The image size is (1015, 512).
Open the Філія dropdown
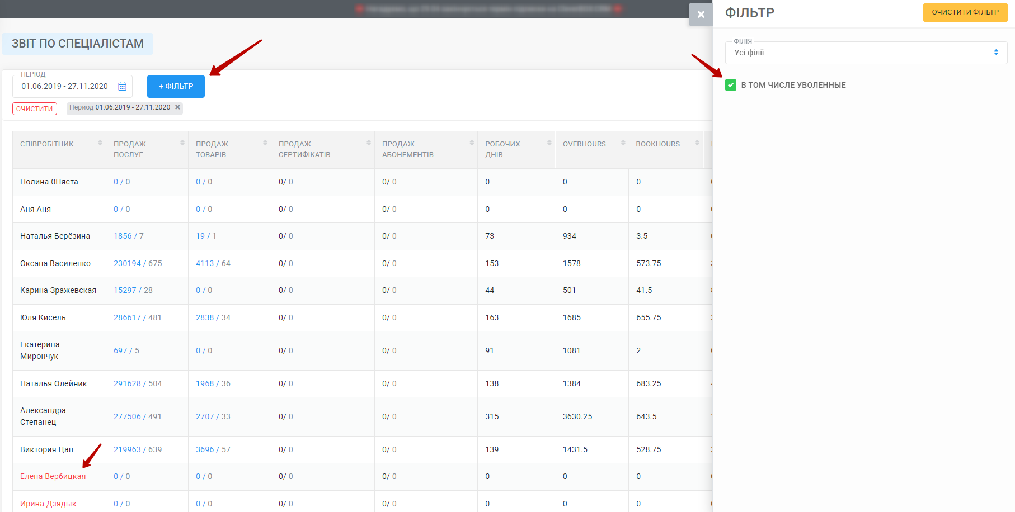pyautogui.click(x=866, y=53)
